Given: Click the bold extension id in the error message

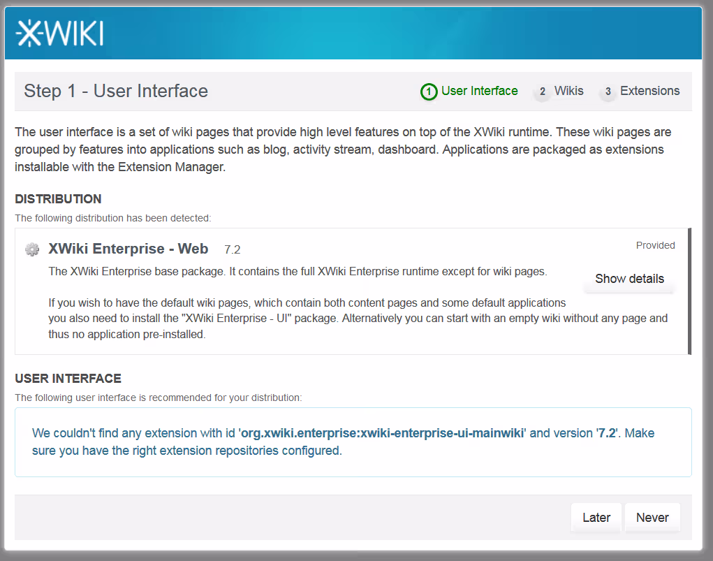Looking at the screenshot, I should click(x=383, y=433).
